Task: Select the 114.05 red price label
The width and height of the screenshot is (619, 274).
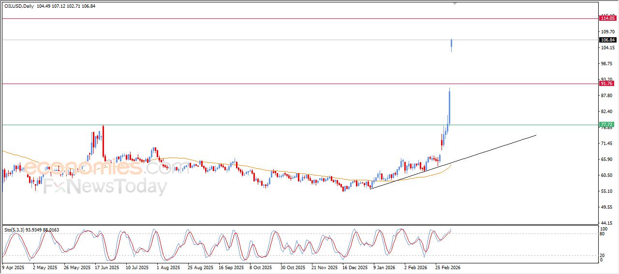Action: pyautogui.click(x=607, y=18)
